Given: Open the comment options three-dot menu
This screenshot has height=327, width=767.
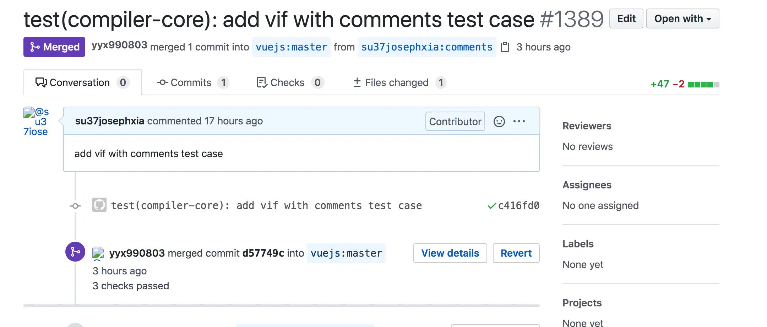Looking at the screenshot, I should point(519,122).
